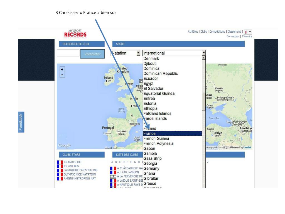Screen dimensions: 285x214
Task: Click the flag next to OLYMPIC NICE NATATION
Action: [60, 174]
